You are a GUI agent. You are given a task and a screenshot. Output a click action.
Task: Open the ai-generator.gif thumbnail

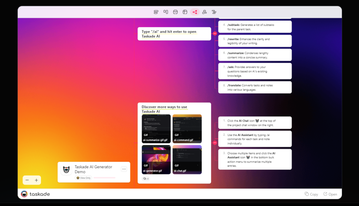pyautogui.click(x=156, y=159)
